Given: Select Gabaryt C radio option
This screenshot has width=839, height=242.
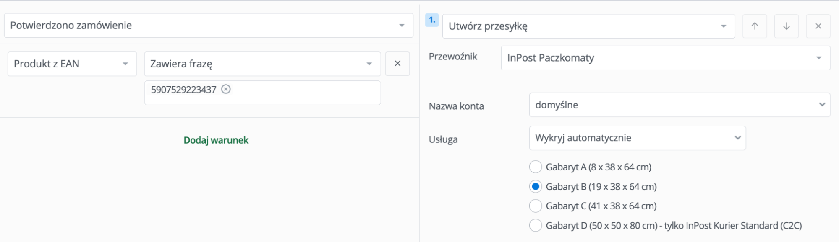Looking at the screenshot, I should tap(536, 206).
